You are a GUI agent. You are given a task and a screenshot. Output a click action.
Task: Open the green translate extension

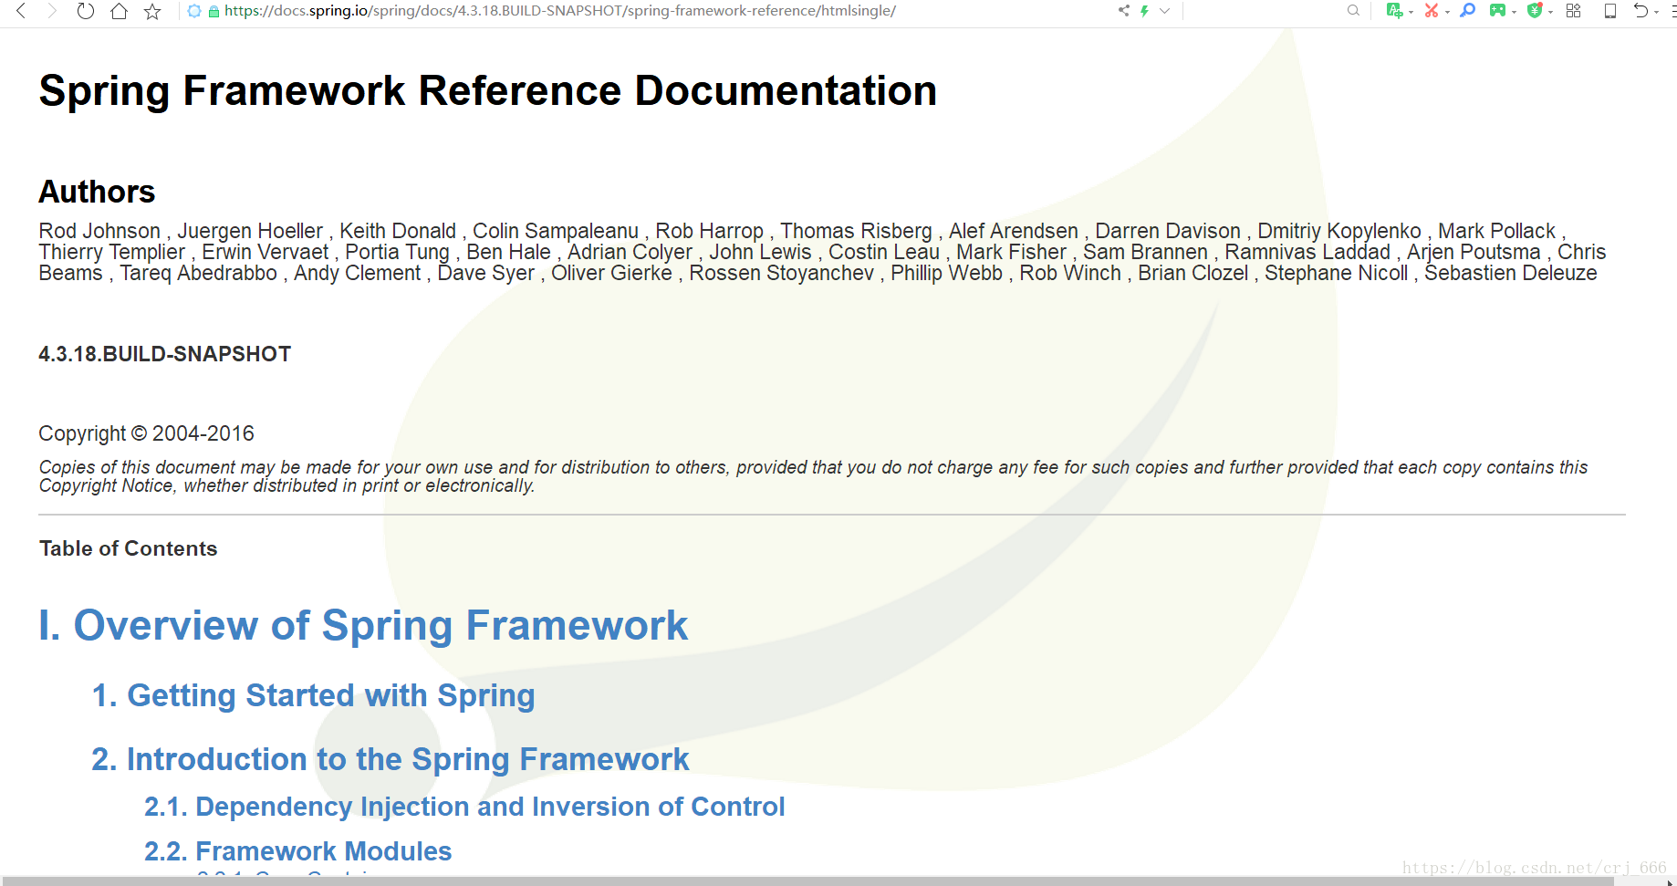click(1394, 11)
